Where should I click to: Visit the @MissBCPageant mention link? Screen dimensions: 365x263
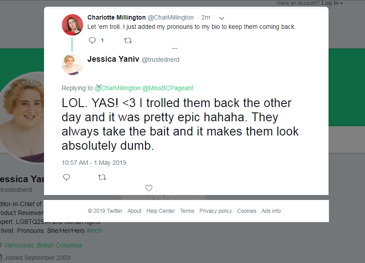pyautogui.click(x=168, y=88)
